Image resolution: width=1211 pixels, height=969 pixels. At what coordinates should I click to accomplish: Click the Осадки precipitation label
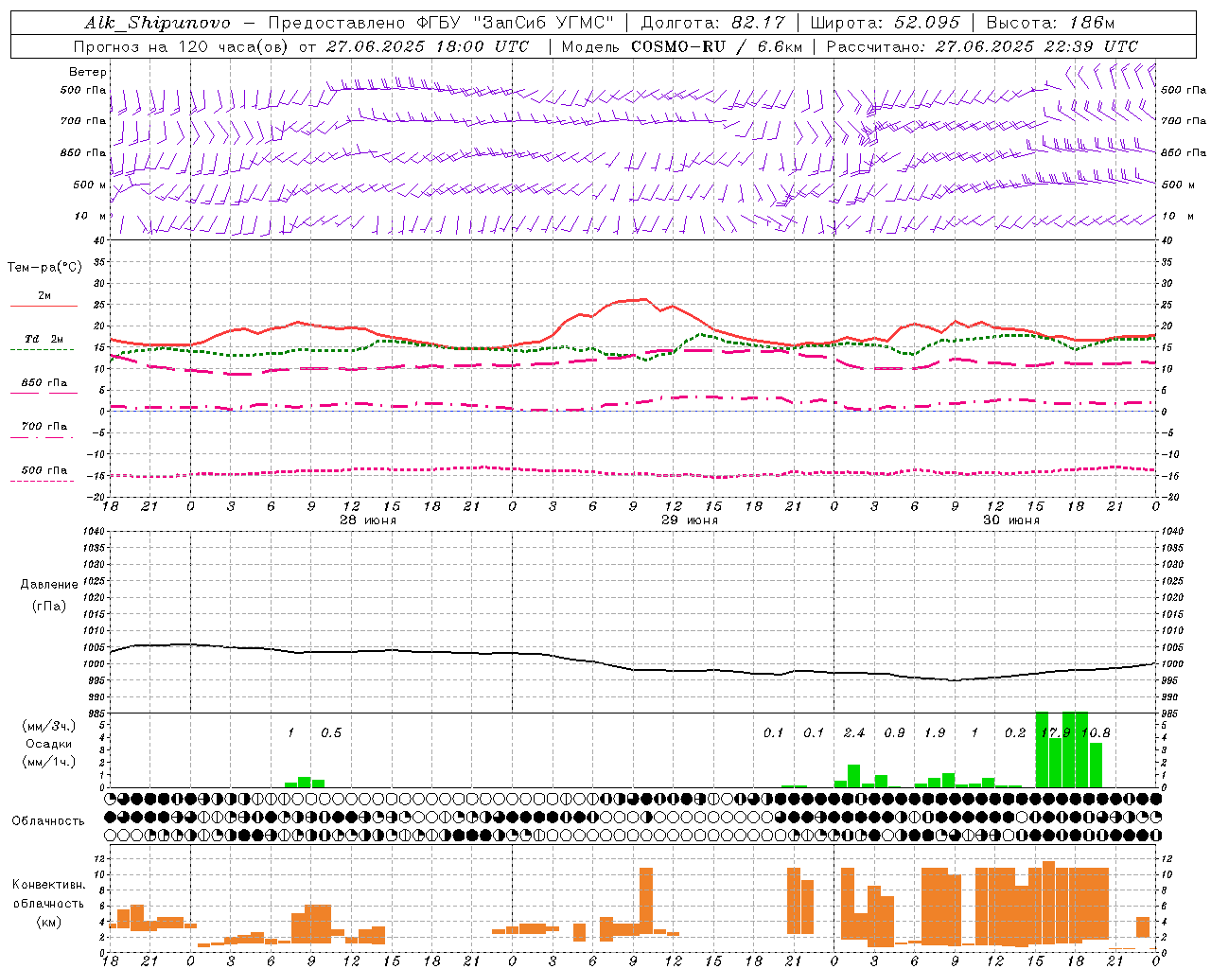click(x=49, y=744)
